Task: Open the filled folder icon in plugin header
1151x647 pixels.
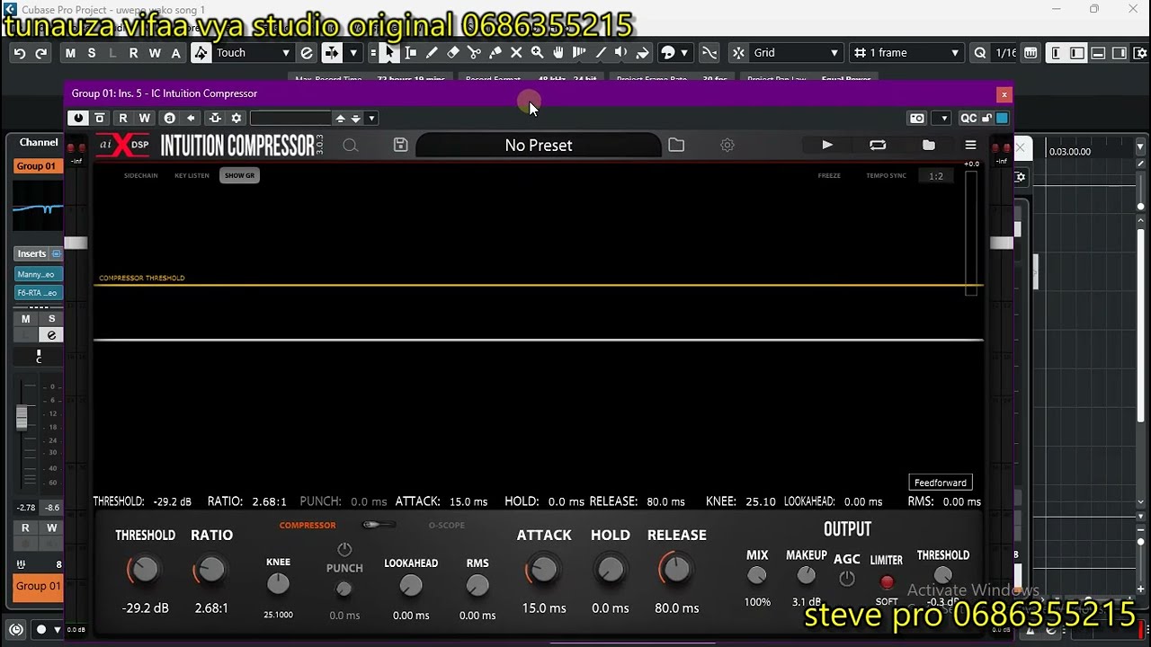Action: tap(929, 145)
